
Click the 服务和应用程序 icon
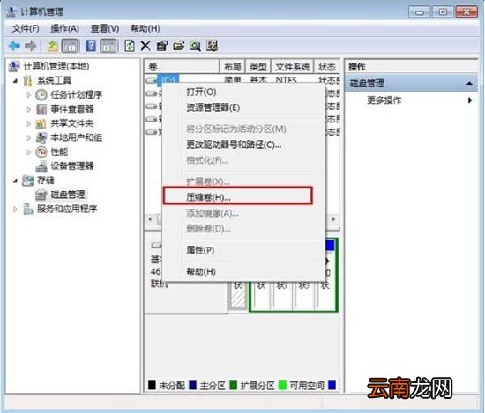pyautogui.click(x=28, y=209)
